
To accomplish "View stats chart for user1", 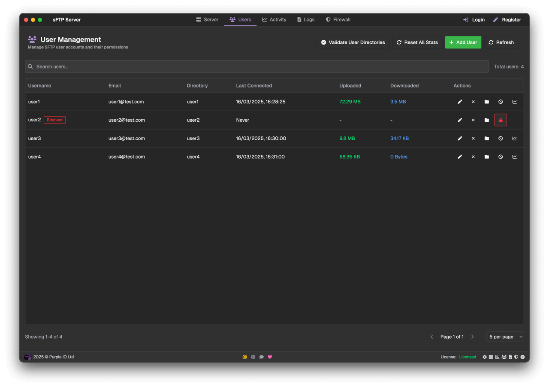I will click(x=514, y=102).
